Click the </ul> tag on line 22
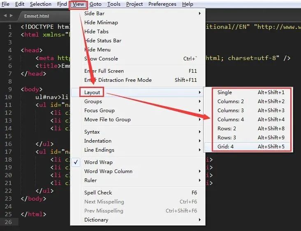 pos(44,191)
